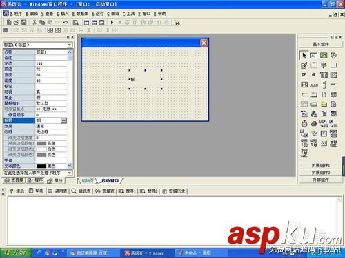Click the 左边 value field 144
Viewport: 345px width, 258px height.
[51, 63]
